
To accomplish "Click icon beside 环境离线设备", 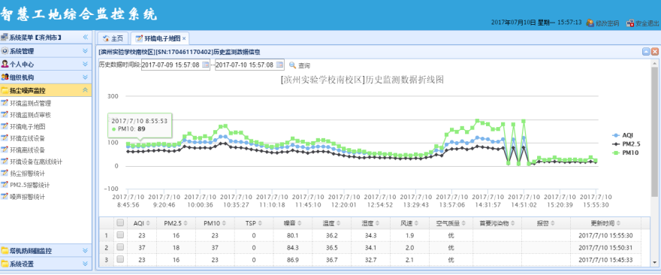I will (5, 150).
